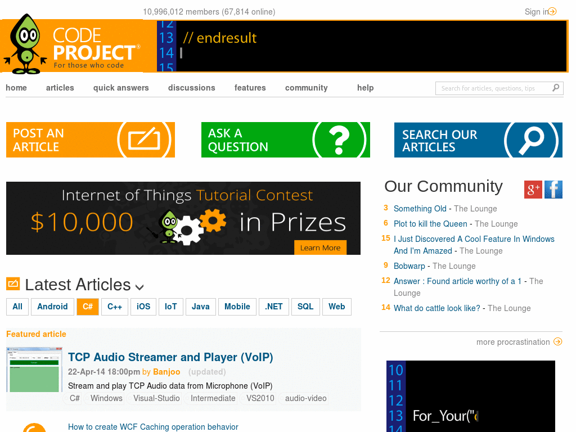The height and width of the screenshot is (432, 576).
Task: Click the search magnifier icon in search box
Action: pos(556,88)
